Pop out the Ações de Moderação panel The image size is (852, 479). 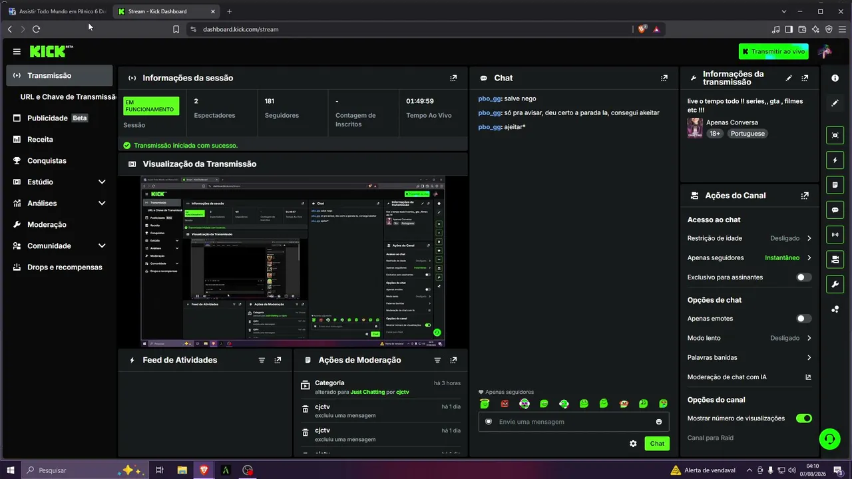(x=453, y=360)
